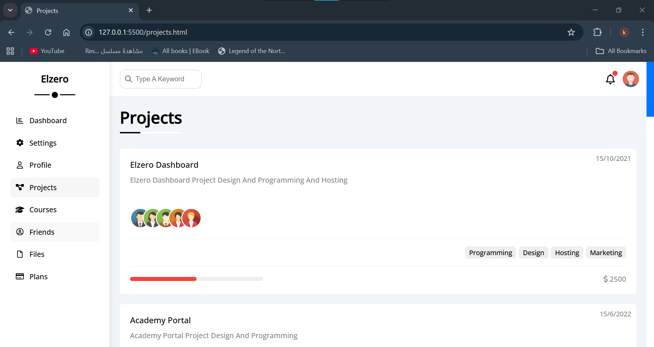Open the tab search chevron menu
This screenshot has height=347, width=654.
(10, 10)
